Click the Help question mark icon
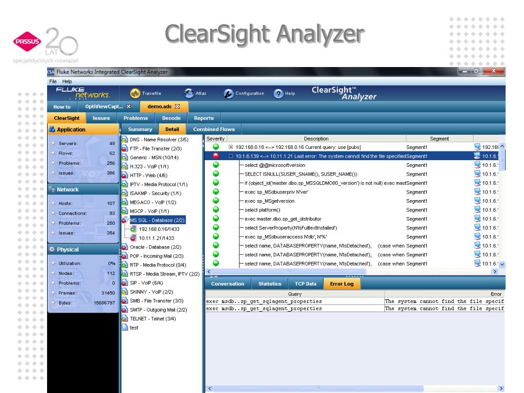The height and width of the screenshot is (393, 524). (278, 94)
